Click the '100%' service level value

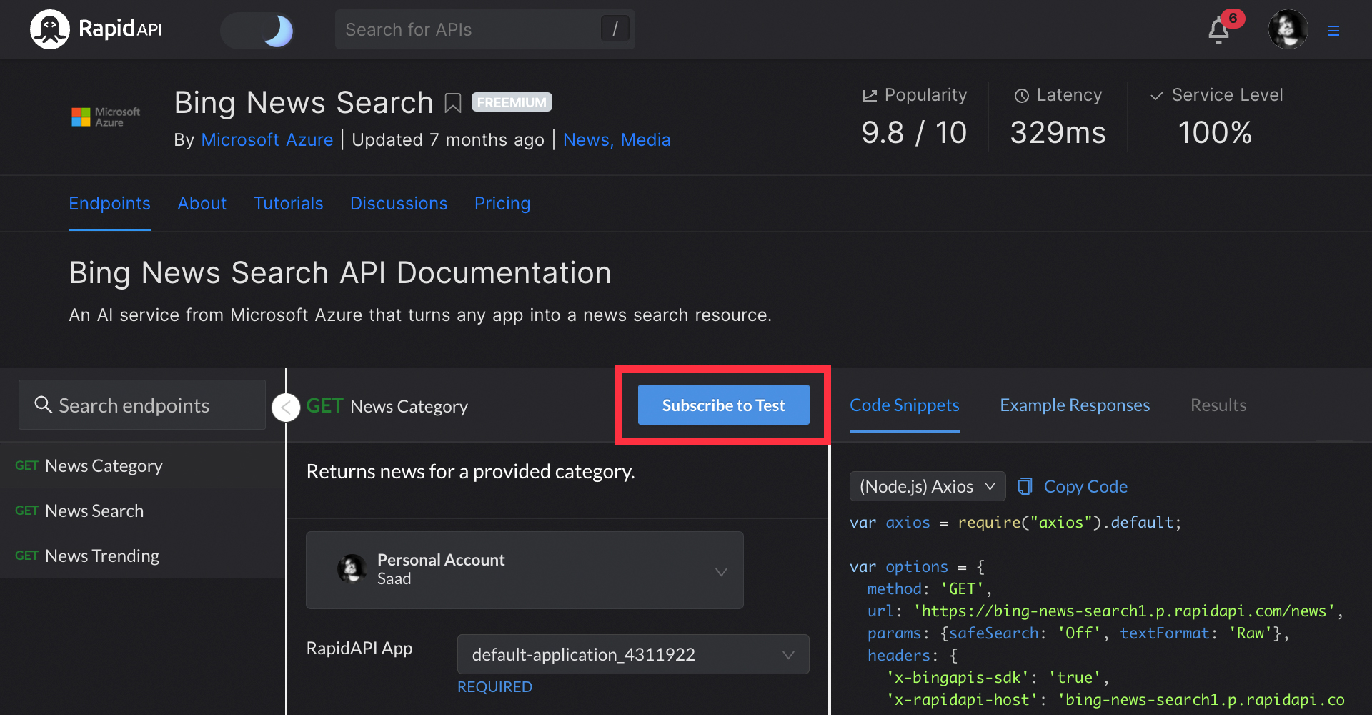(x=1215, y=132)
